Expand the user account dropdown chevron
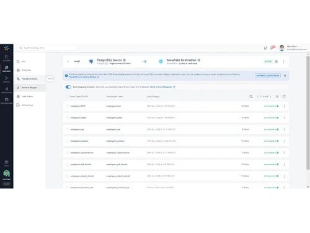Viewport: 310px width, 233px height. tap(298, 47)
